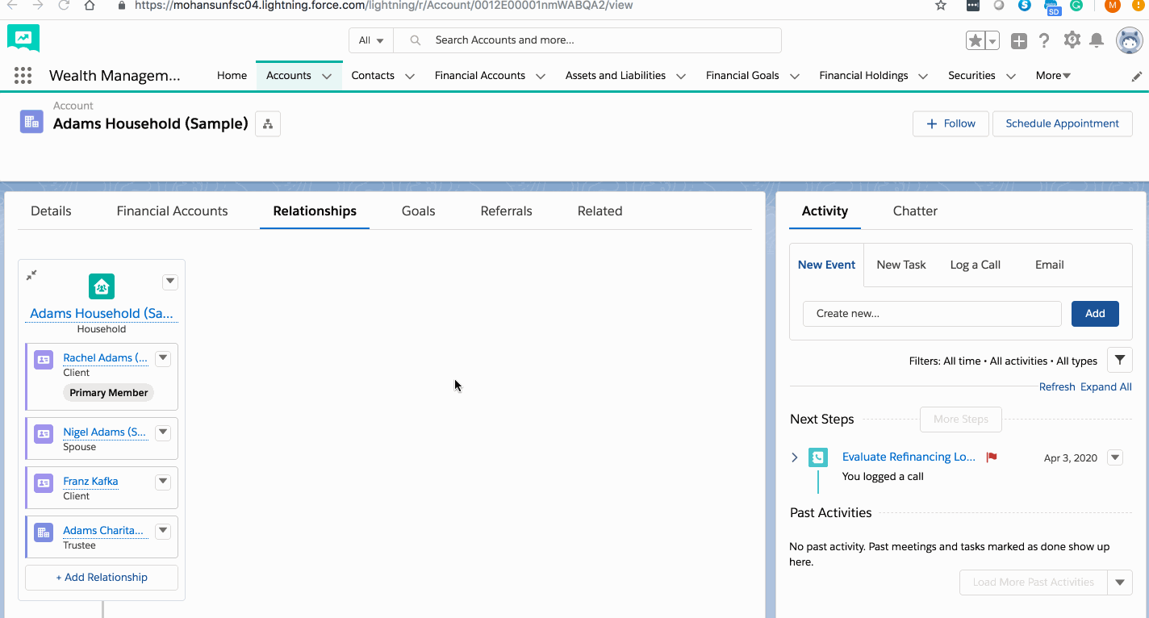The height and width of the screenshot is (618, 1149).
Task: Click the Nigel Adams contact icon
Action: 44,434
